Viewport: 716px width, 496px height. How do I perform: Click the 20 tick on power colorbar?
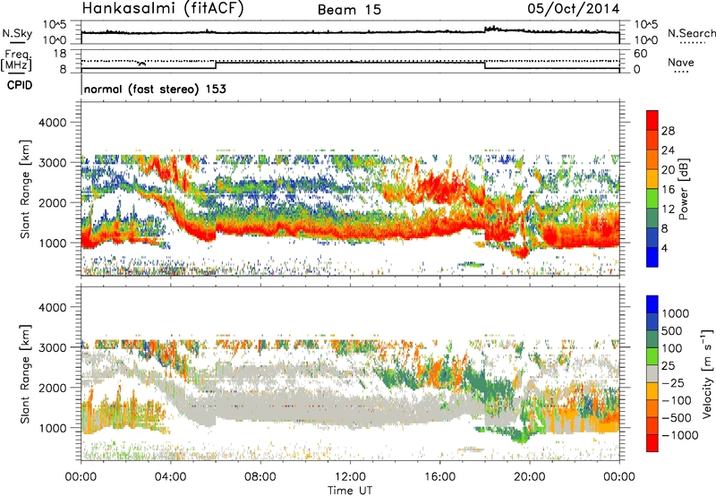coord(668,170)
